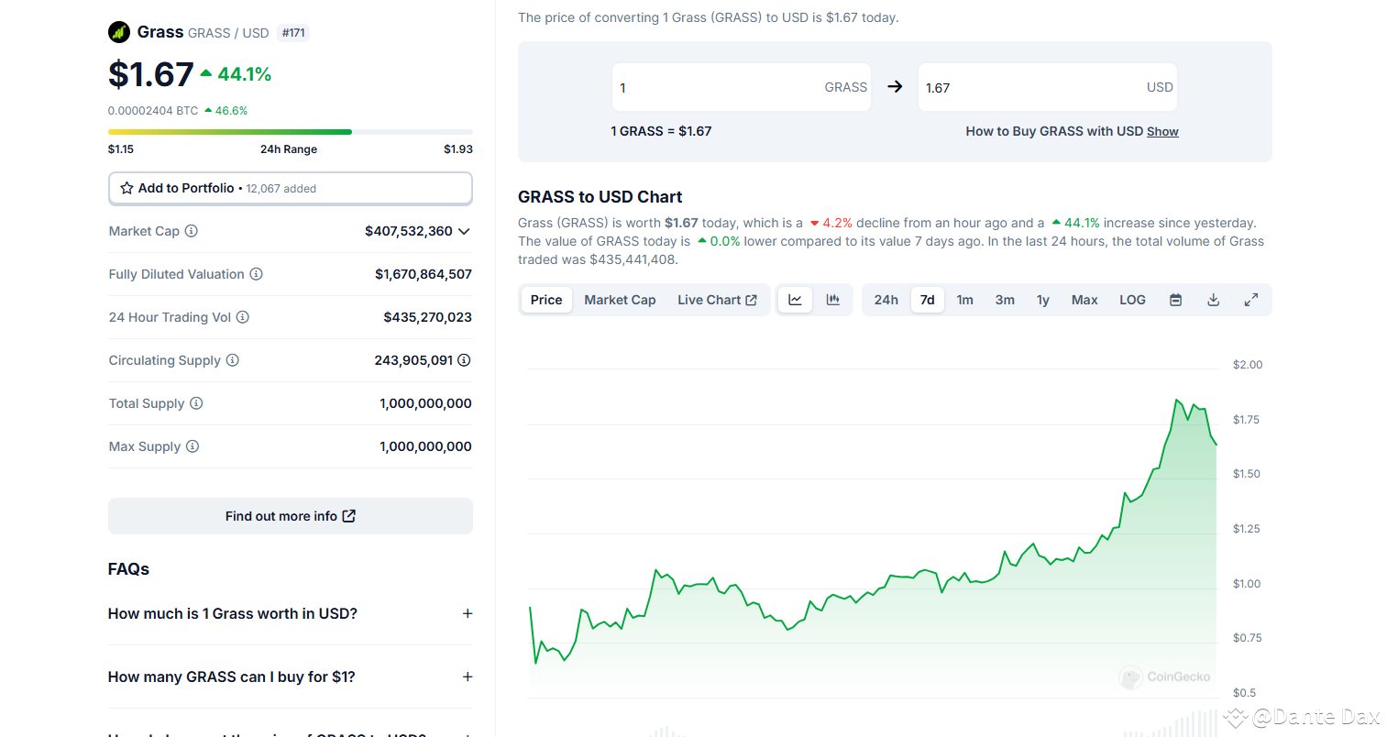Viewport: 1387px width, 737px height.
Task: Open the calendar date range picker icon
Action: click(x=1174, y=299)
